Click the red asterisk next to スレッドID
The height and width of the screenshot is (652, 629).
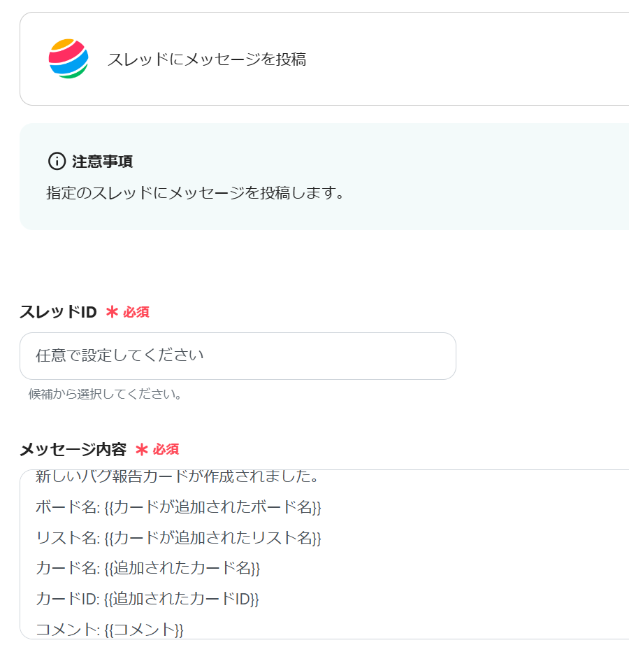click(112, 312)
